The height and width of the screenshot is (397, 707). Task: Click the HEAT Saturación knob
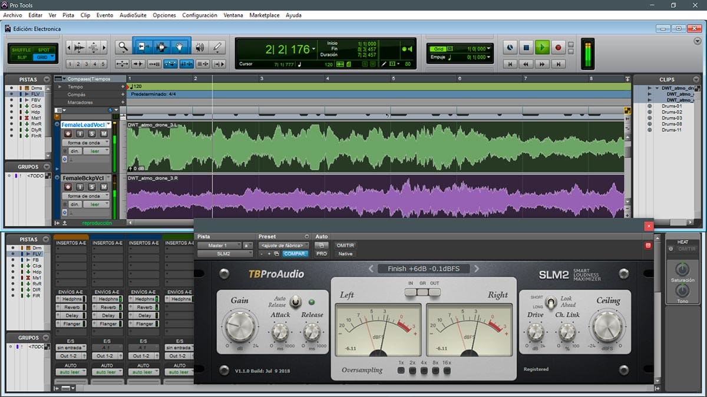click(682, 270)
